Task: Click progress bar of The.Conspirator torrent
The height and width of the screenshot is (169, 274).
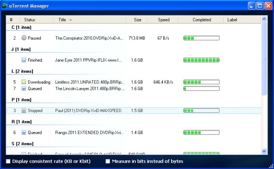Action: point(201,38)
